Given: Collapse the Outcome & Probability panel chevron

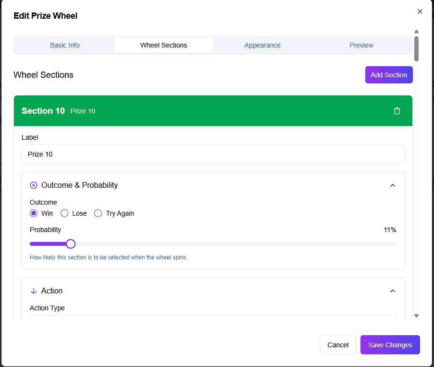Looking at the screenshot, I should click(x=392, y=185).
